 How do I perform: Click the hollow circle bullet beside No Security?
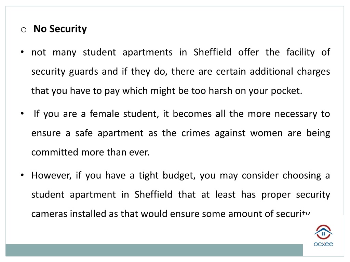point(24,30)
